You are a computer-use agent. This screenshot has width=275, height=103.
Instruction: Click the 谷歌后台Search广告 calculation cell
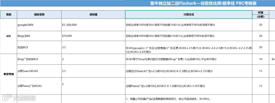[189, 71]
